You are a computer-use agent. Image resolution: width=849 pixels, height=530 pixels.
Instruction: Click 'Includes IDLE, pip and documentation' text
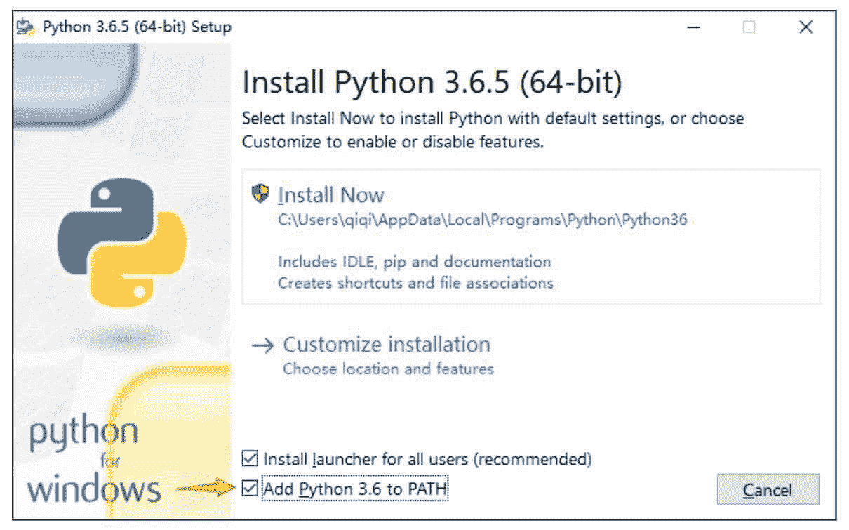415,262
